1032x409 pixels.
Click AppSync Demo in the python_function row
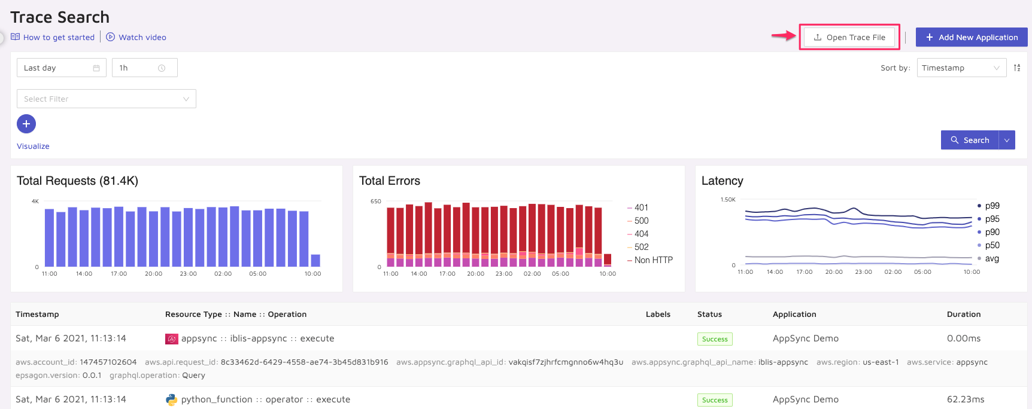point(806,399)
